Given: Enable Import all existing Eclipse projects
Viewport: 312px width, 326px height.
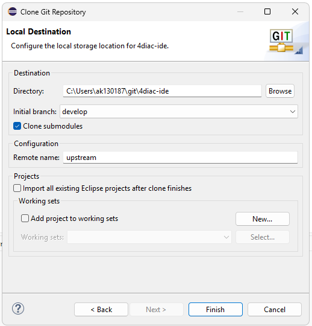Looking at the screenshot, I should tap(17, 188).
